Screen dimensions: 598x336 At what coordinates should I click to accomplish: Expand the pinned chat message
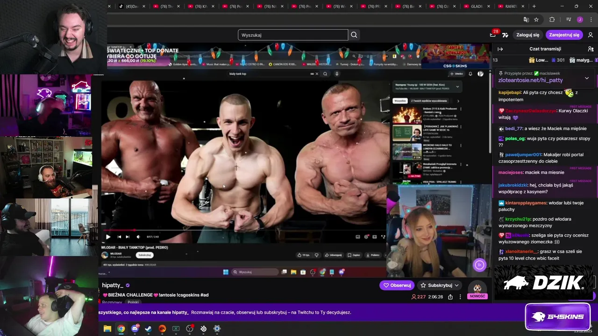point(587,78)
